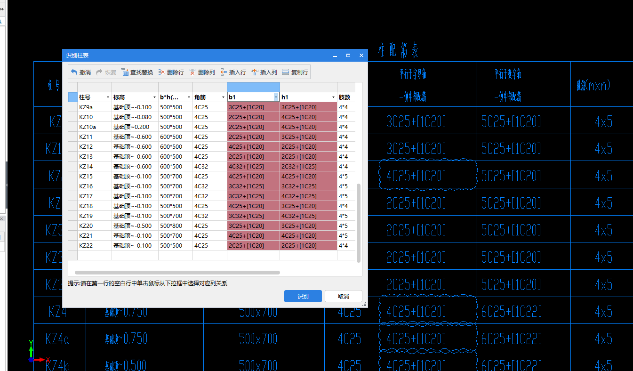Close the 识别柱表 dialog
This screenshot has height=371, width=633.
click(361, 56)
